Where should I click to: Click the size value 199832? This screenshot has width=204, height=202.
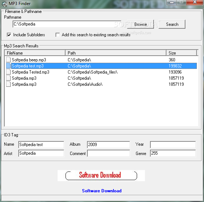175,66
